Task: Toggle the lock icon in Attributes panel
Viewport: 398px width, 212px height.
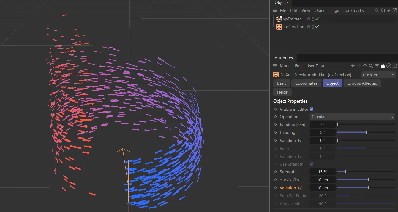Action: pyautogui.click(x=383, y=66)
